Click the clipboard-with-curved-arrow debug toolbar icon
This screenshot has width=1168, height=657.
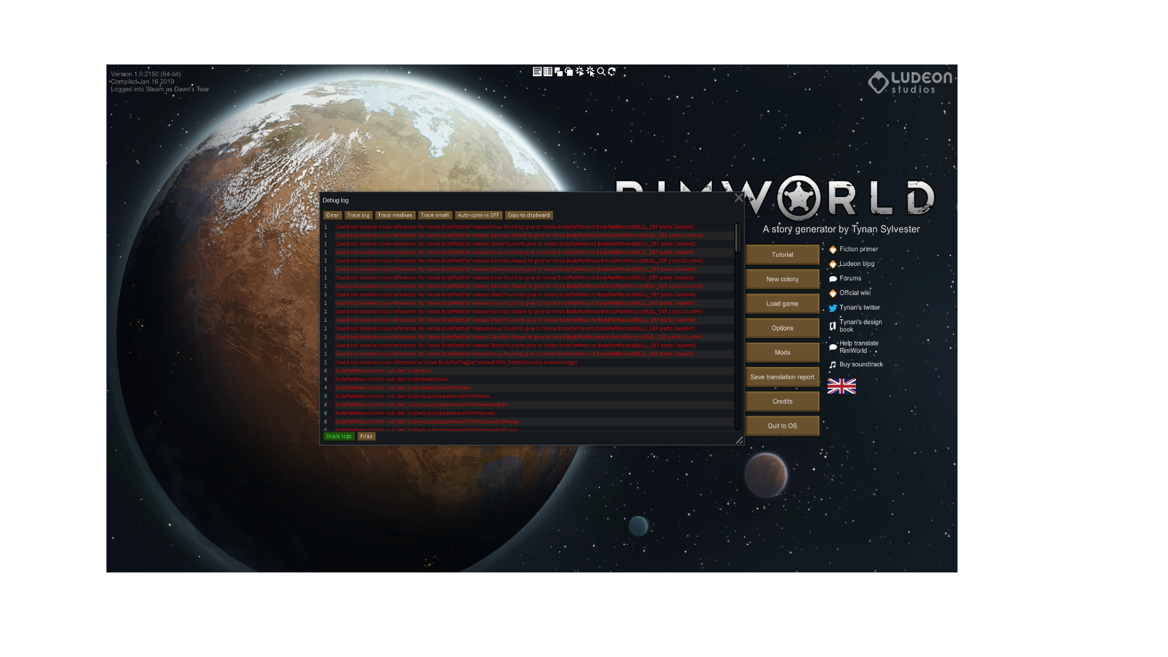(569, 72)
